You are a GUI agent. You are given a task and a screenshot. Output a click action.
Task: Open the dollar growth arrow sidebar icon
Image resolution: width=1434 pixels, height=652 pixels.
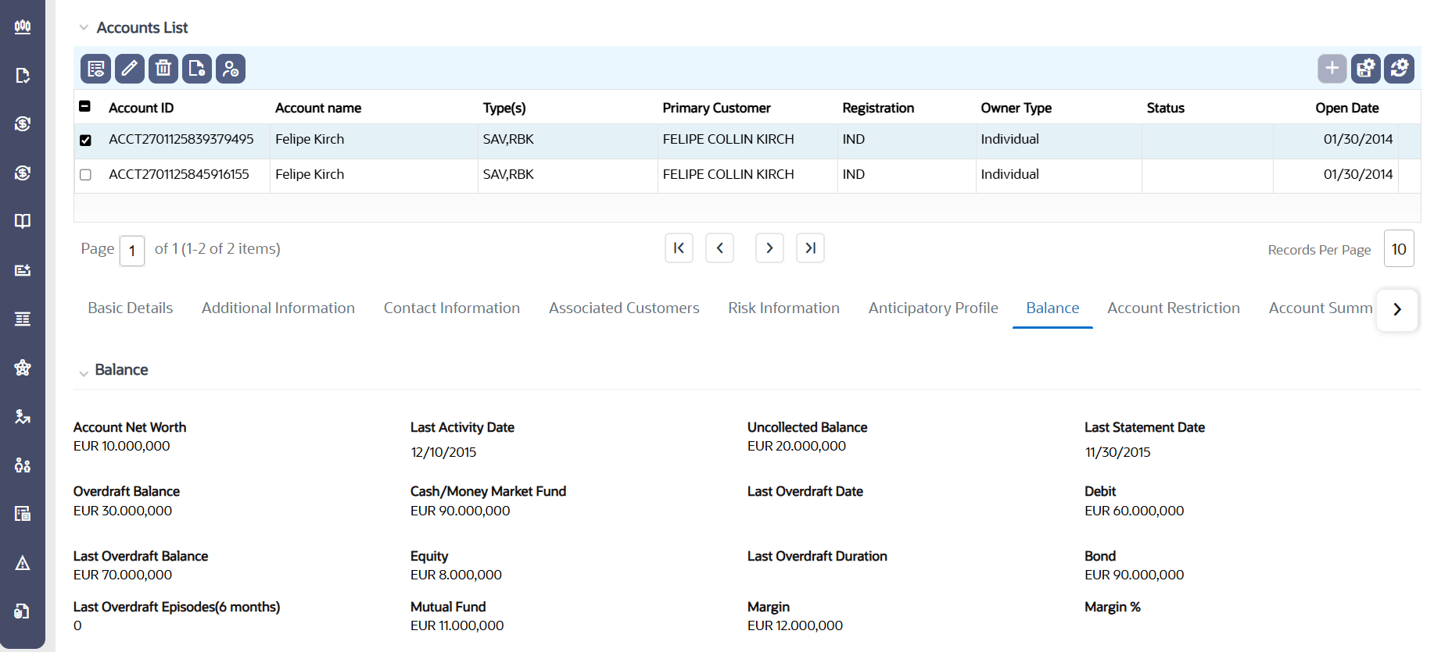coord(23,417)
